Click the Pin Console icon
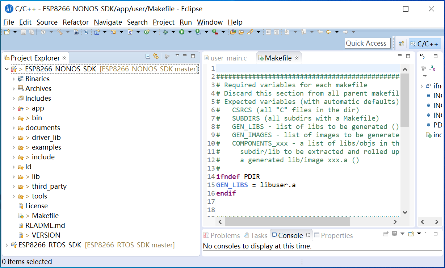The width and height of the screenshot is (445, 268). pos(386,234)
